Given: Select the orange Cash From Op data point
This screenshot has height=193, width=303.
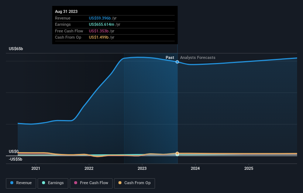Looking at the screenshot, I should 177,153.
